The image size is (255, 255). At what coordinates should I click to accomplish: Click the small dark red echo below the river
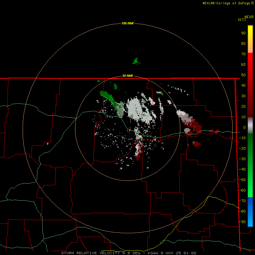pyautogui.click(x=196, y=144)
